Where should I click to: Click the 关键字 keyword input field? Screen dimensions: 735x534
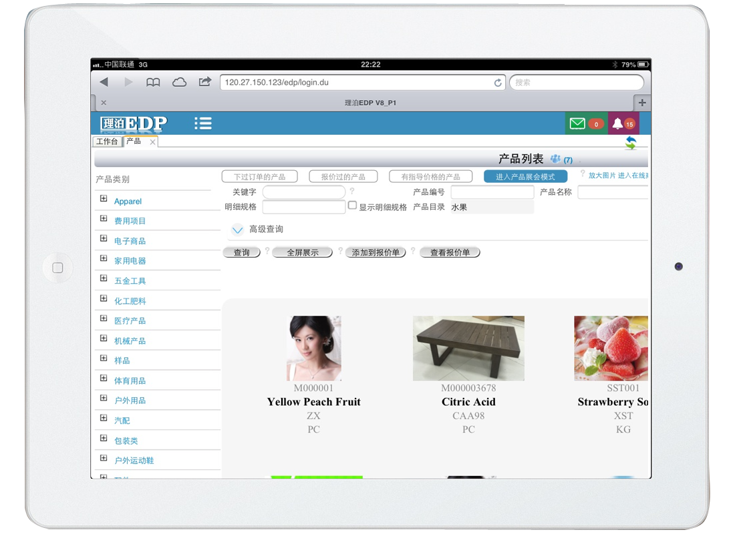[x=303, y=192]
